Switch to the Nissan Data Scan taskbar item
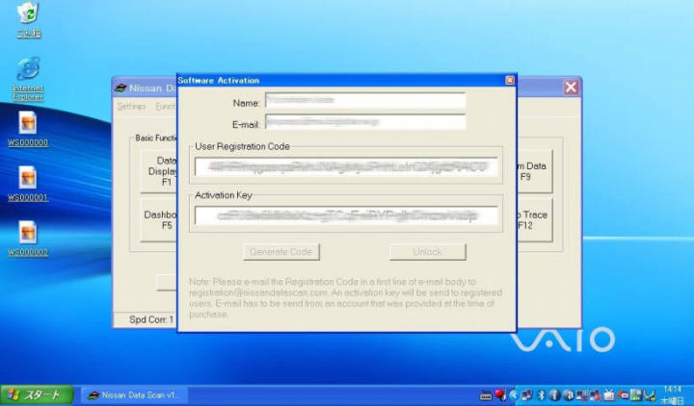Viewport: 694px width, 406px height. pos(135,395)
